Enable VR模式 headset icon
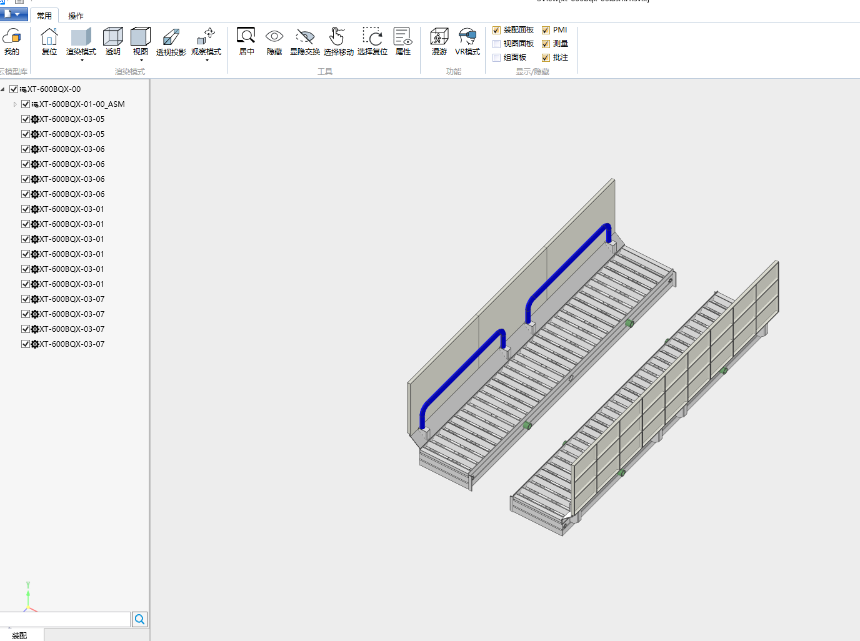Image resolution: width=860 pixels, height=641 pixels. [x=467, y=36]
